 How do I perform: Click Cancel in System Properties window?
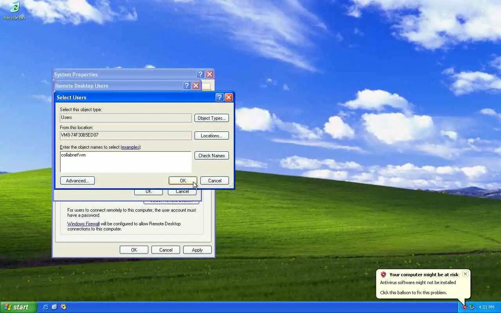pyautogui.click(x=166, y=250)
